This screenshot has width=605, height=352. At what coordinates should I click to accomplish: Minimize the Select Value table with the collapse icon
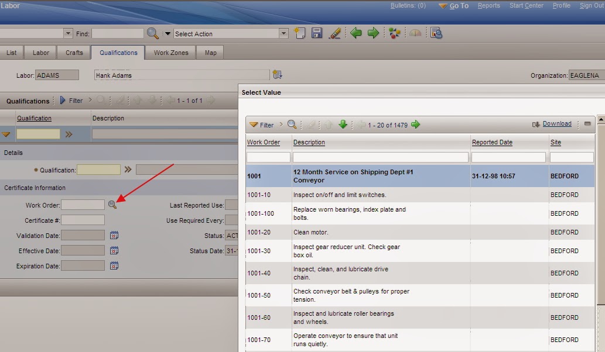coord(586,123)
